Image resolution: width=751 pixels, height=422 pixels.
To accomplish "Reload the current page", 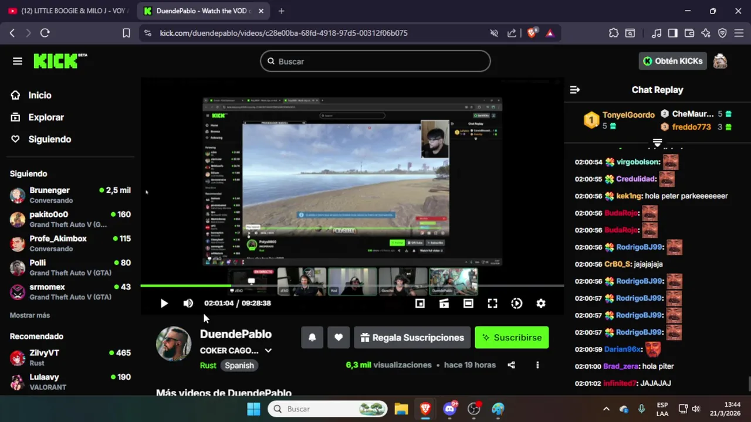I will click(45, 33).
